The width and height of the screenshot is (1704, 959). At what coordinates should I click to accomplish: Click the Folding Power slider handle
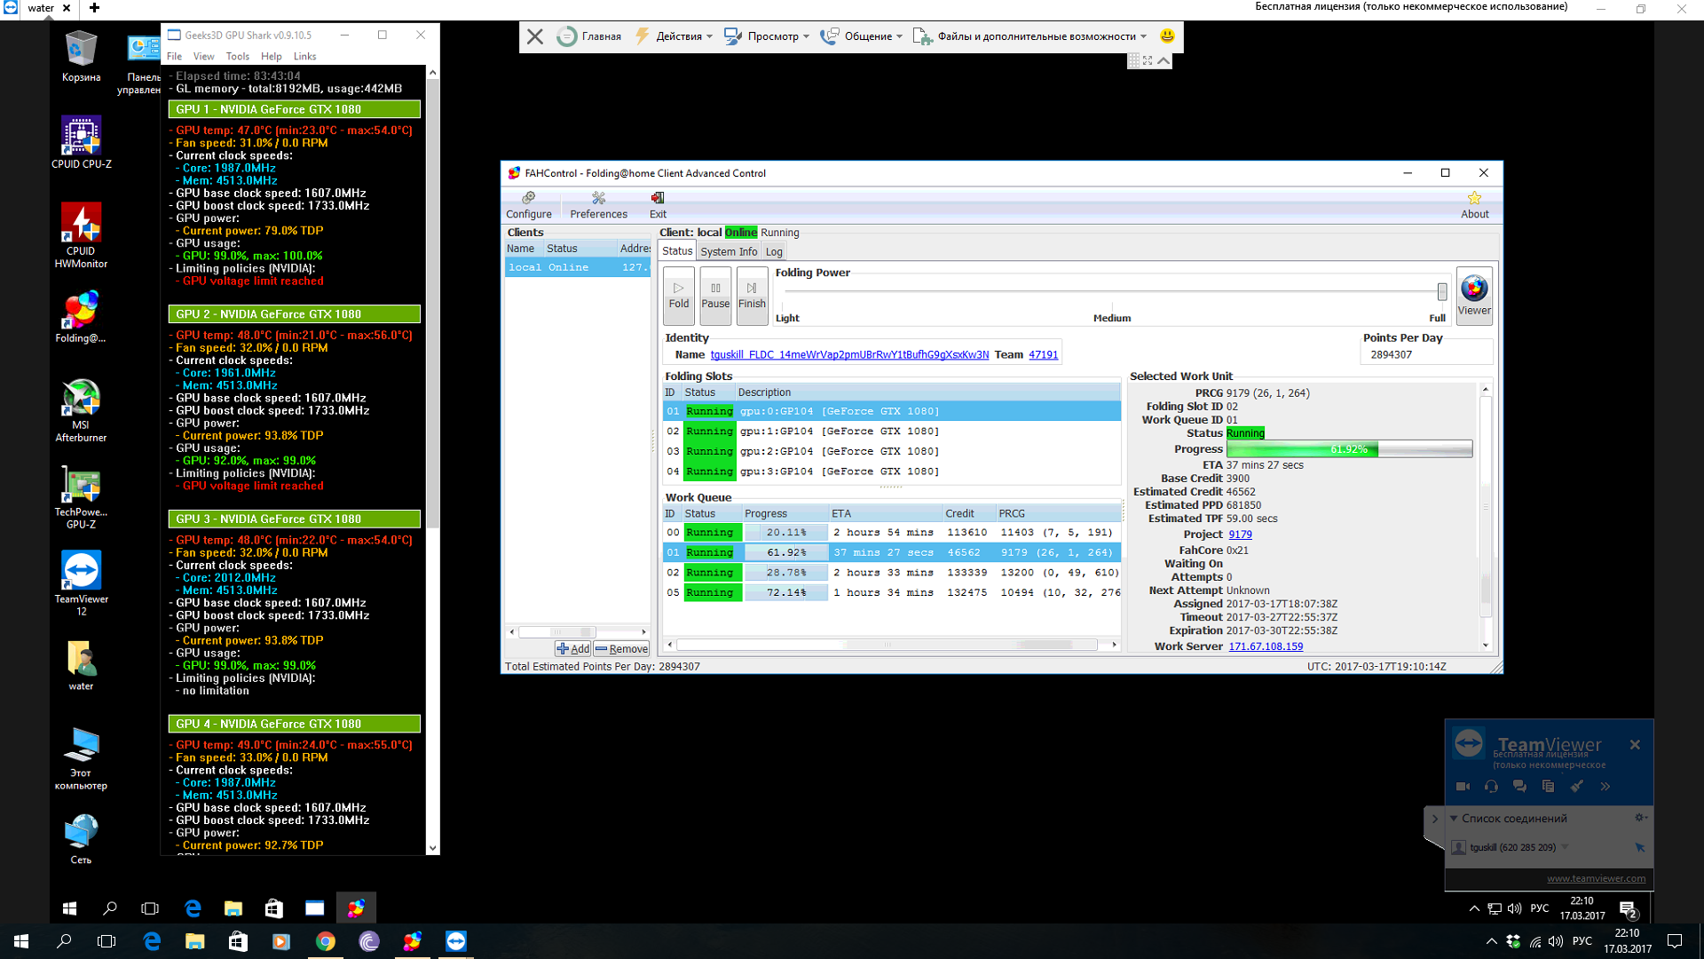point(1441,291)
